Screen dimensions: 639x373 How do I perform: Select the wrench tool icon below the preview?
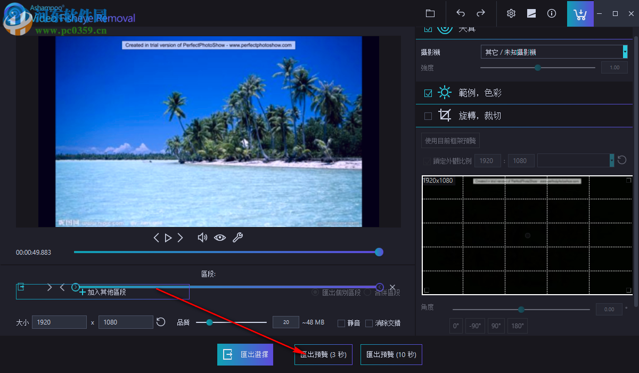point(237,237)
